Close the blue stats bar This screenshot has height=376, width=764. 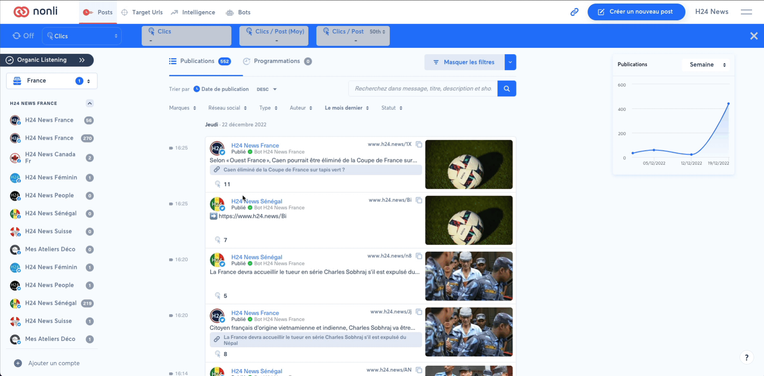point(754,36)
